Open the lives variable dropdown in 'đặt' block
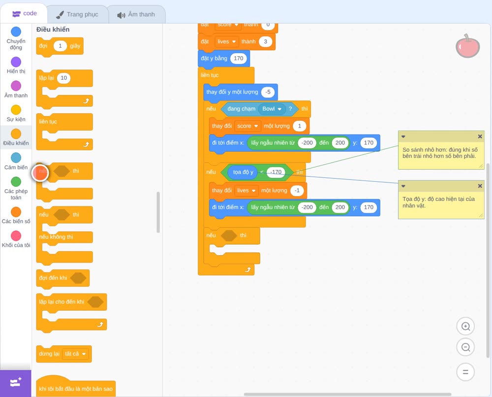Viewport: 492px width, 397px height. pyautogui.click(x=226, y=41)
